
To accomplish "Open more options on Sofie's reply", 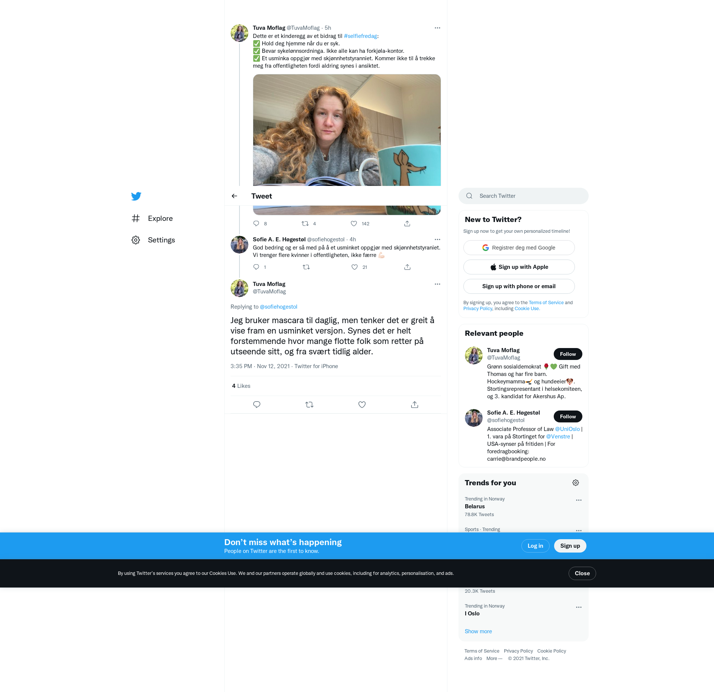I will coord(437,239).
